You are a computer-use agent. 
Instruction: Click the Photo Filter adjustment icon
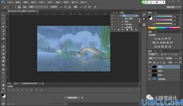pyautogui.click(x=164, y=43)
